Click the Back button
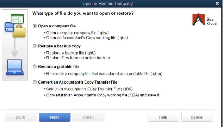223x127 pixels. pyautogui.click(x=20, y=117)
